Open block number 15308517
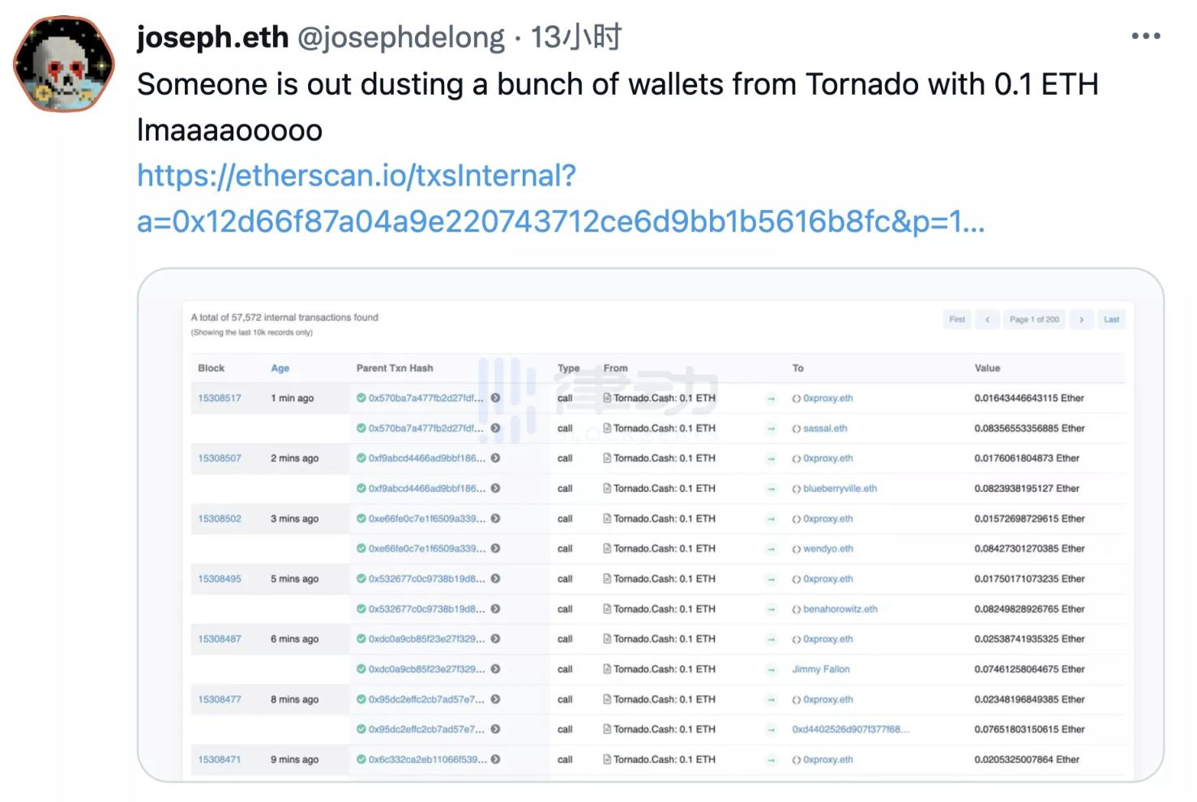 [x=220, y=398]
